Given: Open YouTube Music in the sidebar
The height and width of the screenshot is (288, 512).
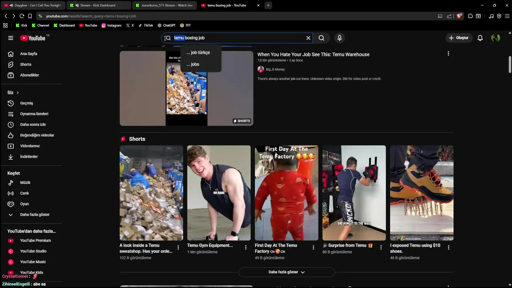Looking at the screenshot, I should (x=32, y=262).
